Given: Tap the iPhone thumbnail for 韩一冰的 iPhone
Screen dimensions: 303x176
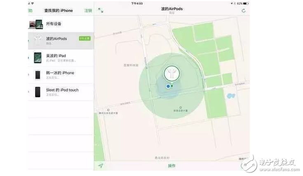Looking at the screenshot, I should coord(38,75).
